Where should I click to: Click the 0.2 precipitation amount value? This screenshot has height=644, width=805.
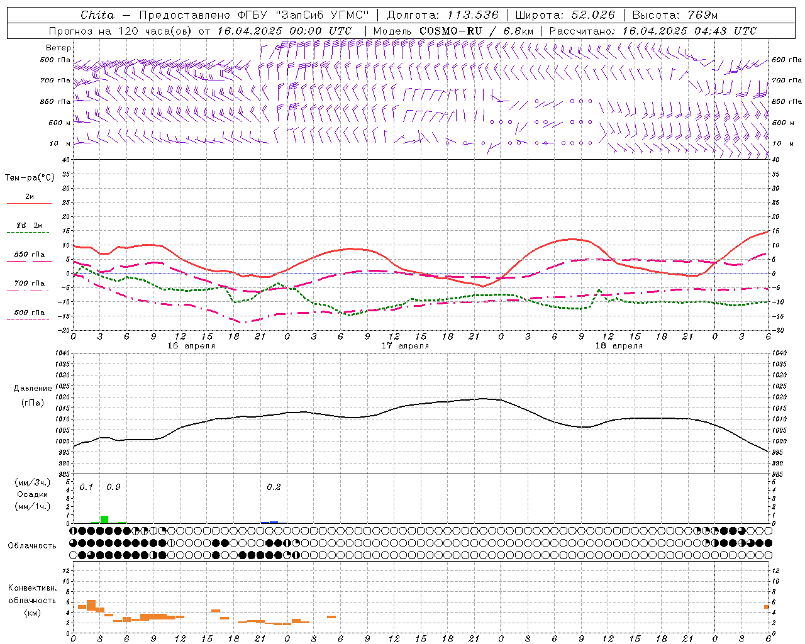click(x=274, y=487)
